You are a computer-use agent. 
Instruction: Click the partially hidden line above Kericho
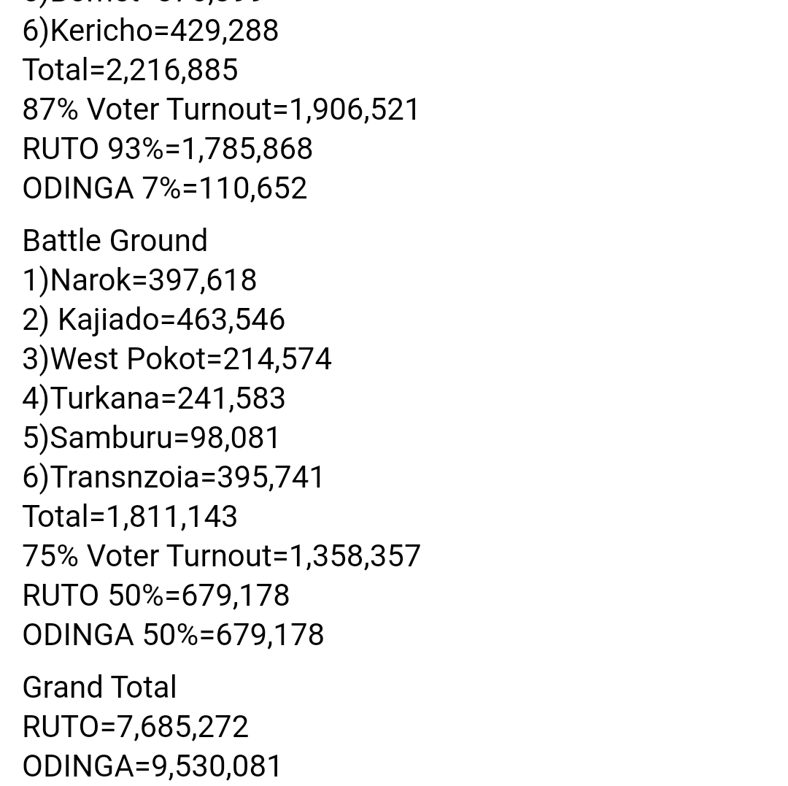pos(143,3)
